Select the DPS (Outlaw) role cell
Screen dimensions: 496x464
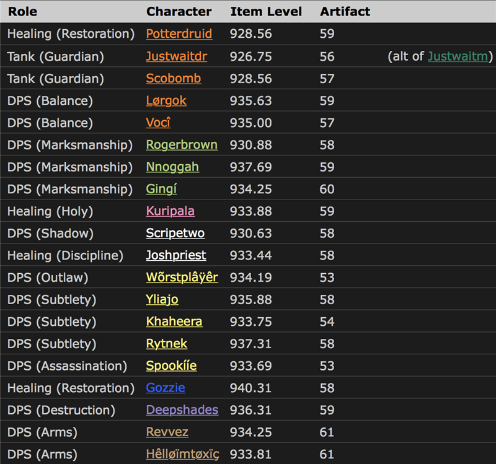(48, 278)
